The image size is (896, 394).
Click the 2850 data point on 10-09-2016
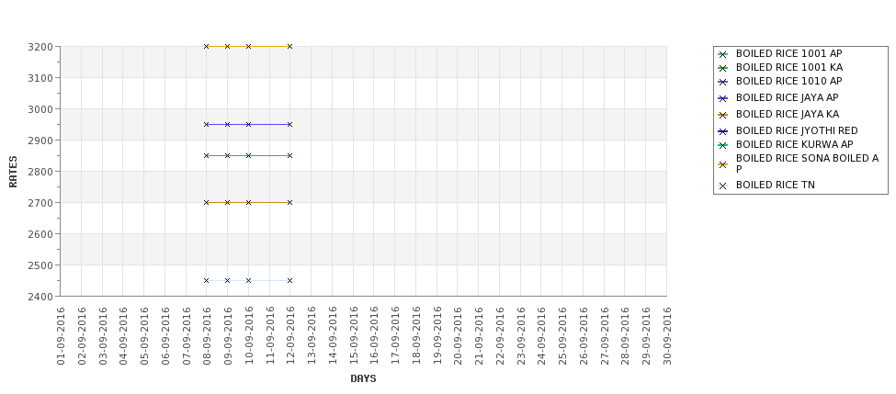click(248, 155)
